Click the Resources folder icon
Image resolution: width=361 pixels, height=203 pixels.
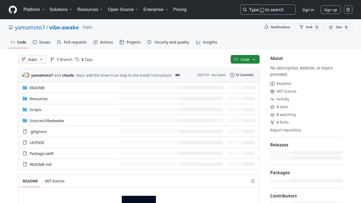coord(25,99)
